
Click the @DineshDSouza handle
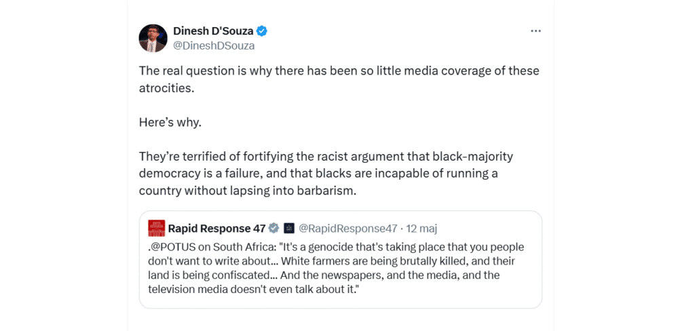(x=214, y=46)
